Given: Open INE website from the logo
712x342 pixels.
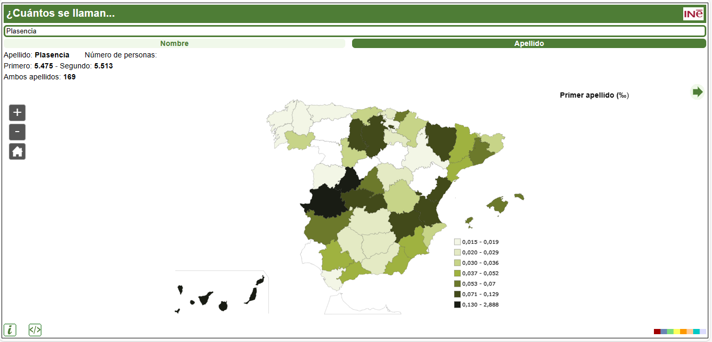Looking at the screenshot, I should [693, 13].
